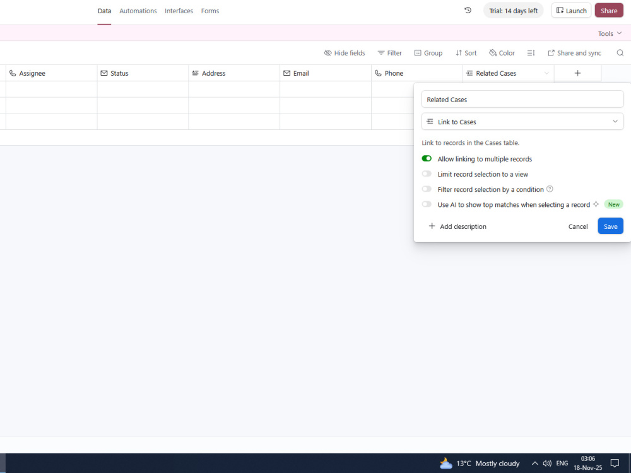Click the help icon beside Filter record selection
This screenshot has width=631, height=473.
click(x=550, y=189)
